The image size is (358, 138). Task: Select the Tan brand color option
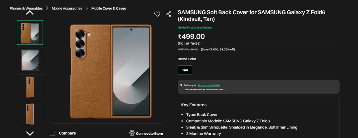pyautogui.click(x=185, y=70)
